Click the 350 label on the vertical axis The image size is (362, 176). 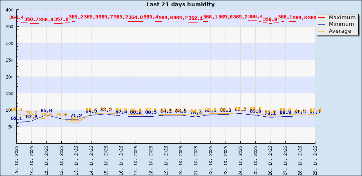tap(10, 27)
